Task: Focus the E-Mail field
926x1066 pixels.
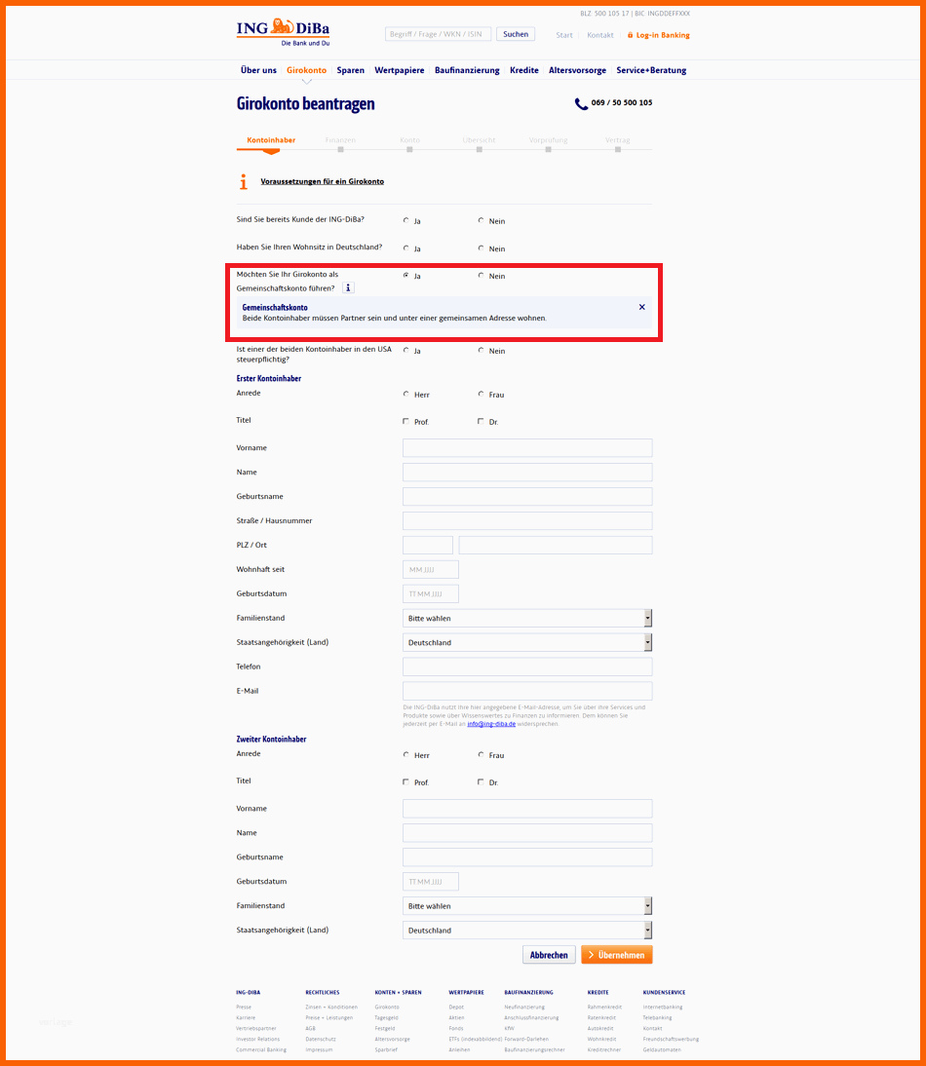Action: coord(527,691)
